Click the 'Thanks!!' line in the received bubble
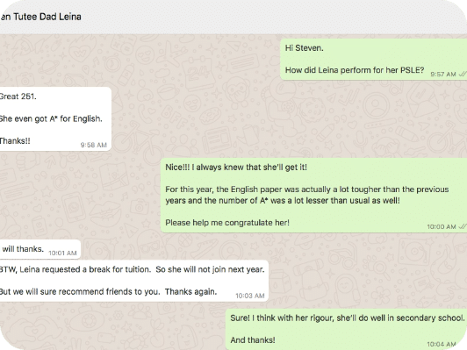 point(15,140)
